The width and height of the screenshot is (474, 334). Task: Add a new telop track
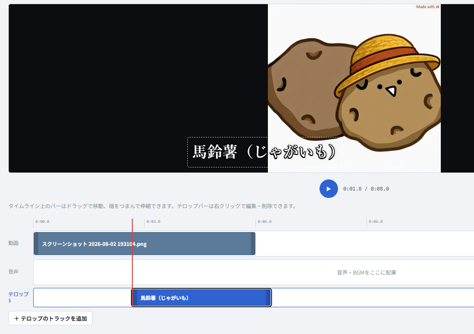click(50, 318)
